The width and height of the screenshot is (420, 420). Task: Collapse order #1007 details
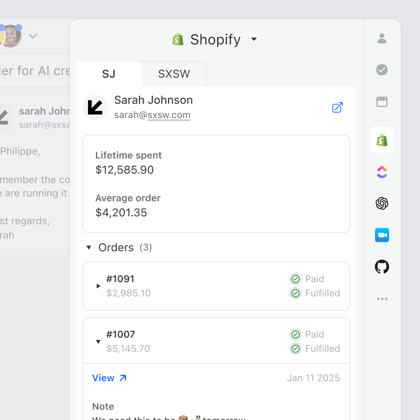click(99, 342)
